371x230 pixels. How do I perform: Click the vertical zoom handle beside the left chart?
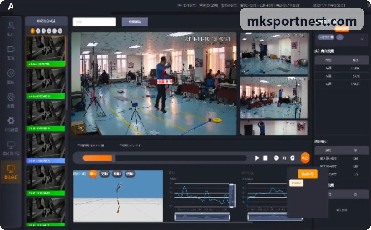[x=232, y=195]
